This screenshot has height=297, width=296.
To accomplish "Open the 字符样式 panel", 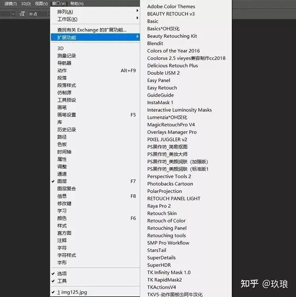I will tap(95, 255).
